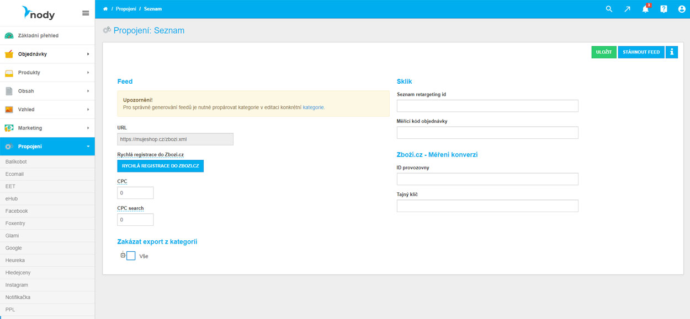The width and height of the screenshot is (690, 319).
Task: Click the hamburger menu icon
Action: pyautogui.click(x=86, y=13)
